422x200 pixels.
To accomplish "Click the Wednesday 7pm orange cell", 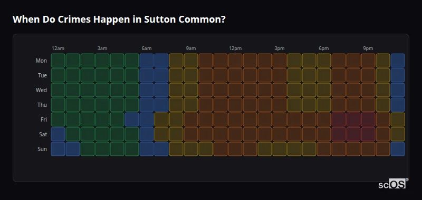I will [339, 90].
